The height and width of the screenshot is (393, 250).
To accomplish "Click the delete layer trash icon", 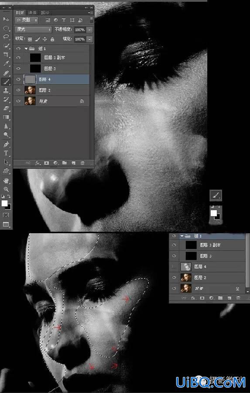I will pos(82,163).
